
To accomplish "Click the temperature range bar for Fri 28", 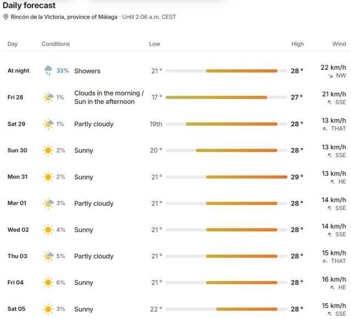I will pos(227,97).
